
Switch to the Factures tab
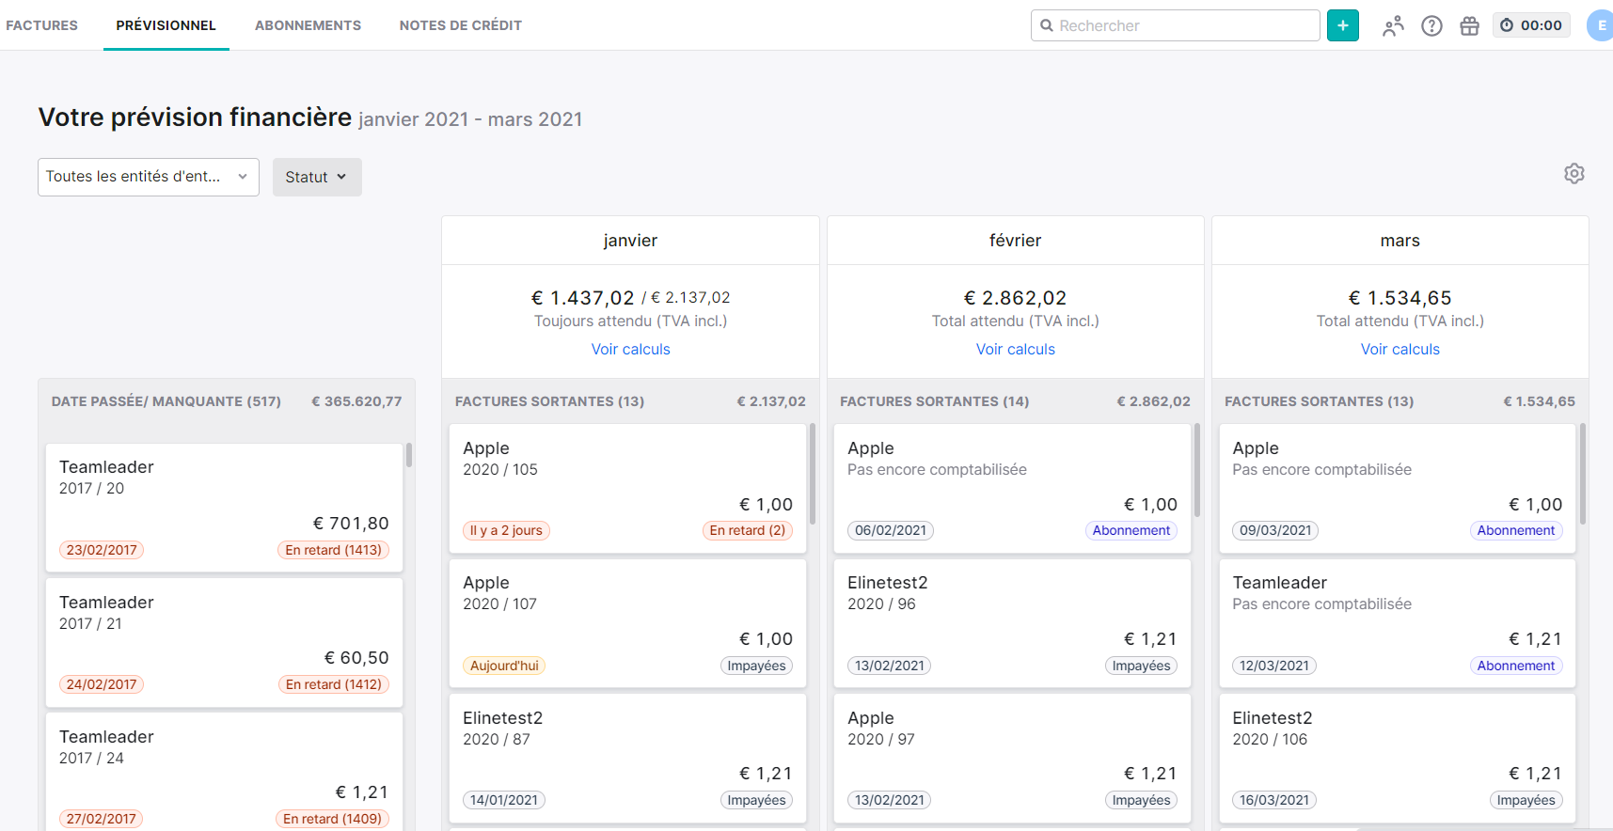click(x=41, y=25)
